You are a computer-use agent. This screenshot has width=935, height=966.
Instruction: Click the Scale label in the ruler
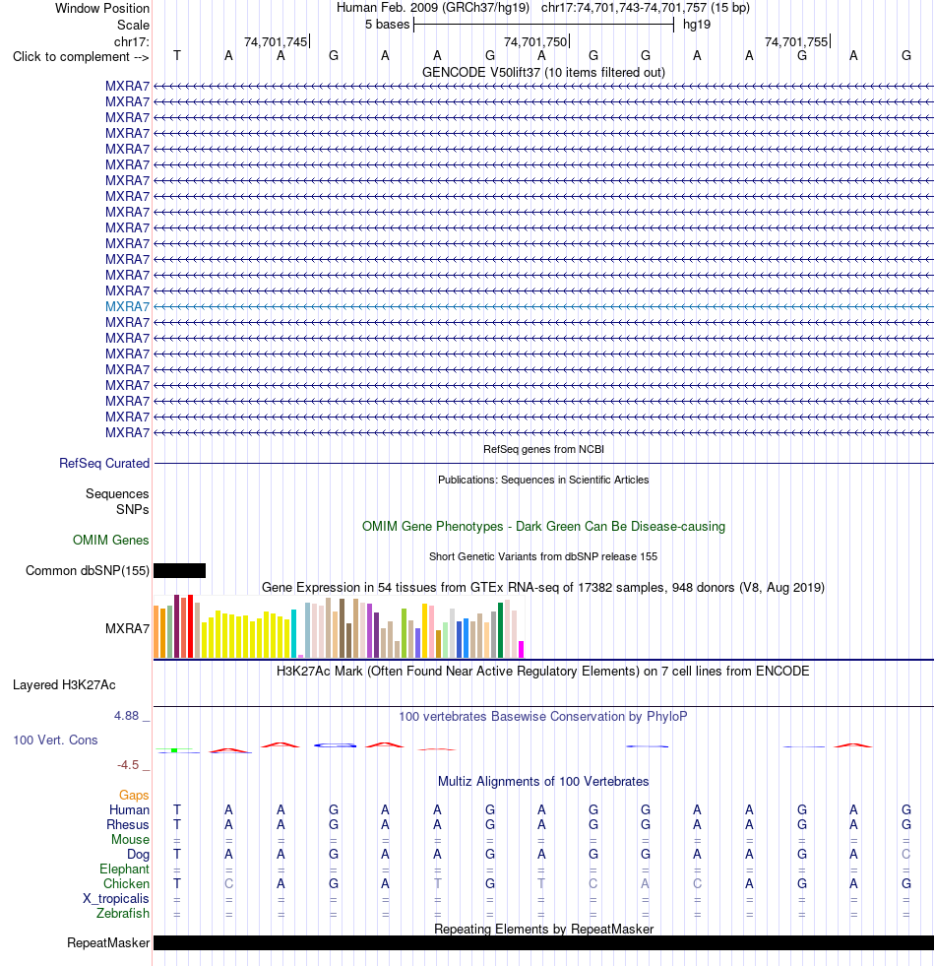pos(133,26)
